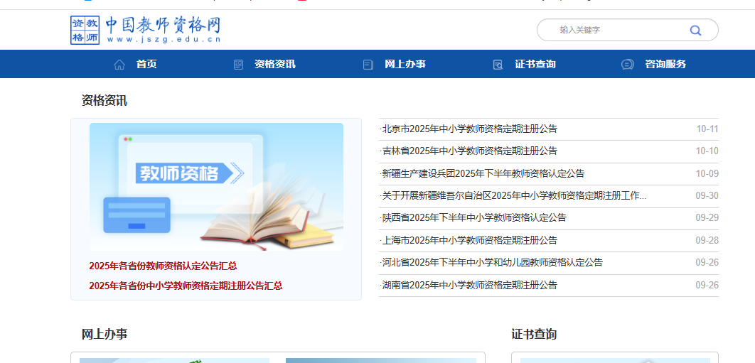
Task: Open 北京市2025年中小学教师资格定期注册公告
Action: [x=469, y=129]
